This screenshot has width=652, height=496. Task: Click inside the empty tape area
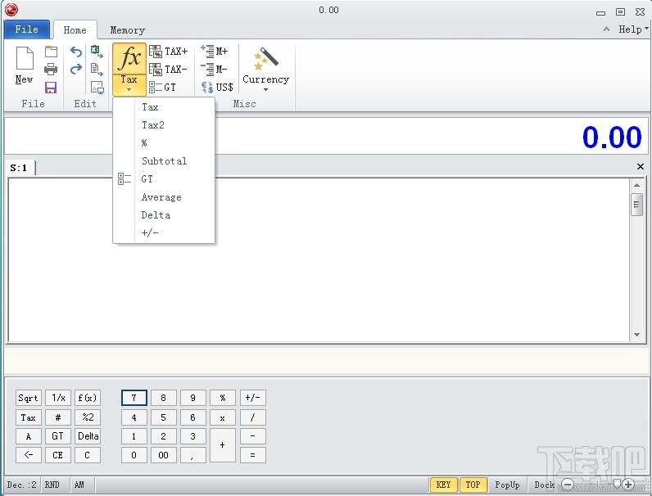tap(319, 260)
